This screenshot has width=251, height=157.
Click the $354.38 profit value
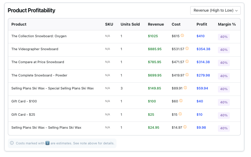click(x=203, y=49)
